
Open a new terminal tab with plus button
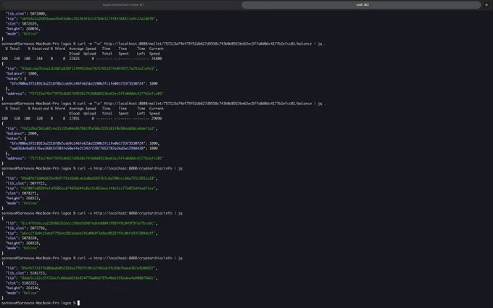(486, 5)
